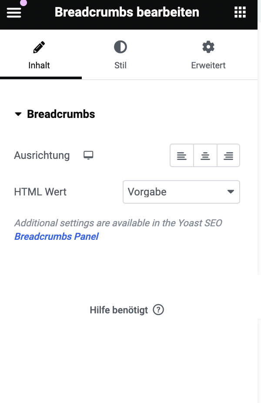This screenshot has height=403, width=261.
Task: Click the Vorgabe dropdown arrow
Action: click(231, 192)
